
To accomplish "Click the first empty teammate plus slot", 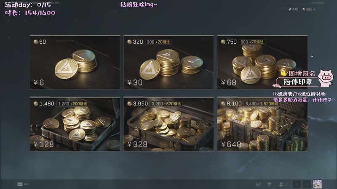I will tap(297, 184).
